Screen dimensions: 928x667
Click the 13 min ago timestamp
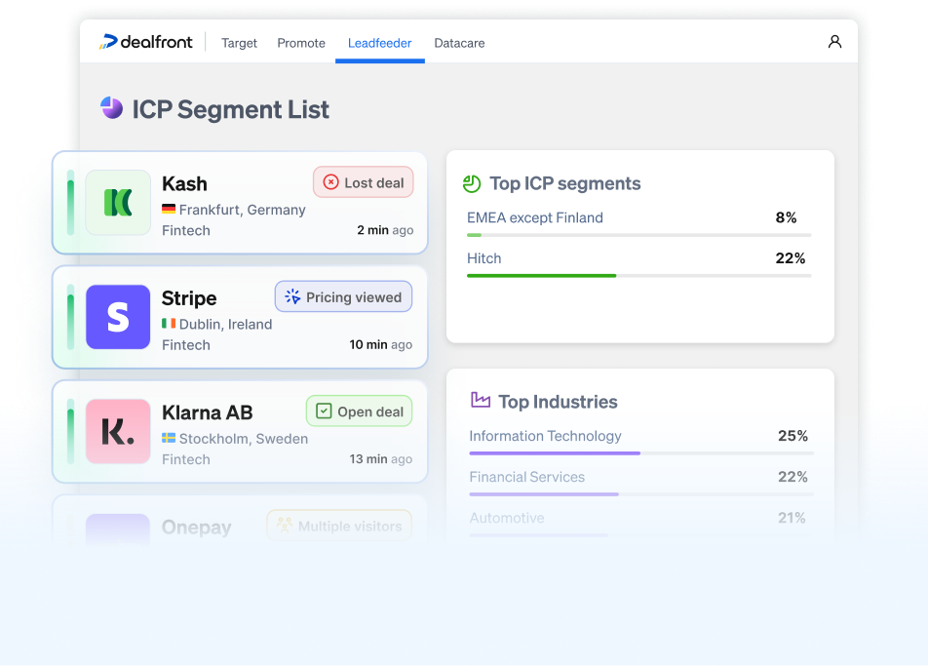(x=381, y=459)
